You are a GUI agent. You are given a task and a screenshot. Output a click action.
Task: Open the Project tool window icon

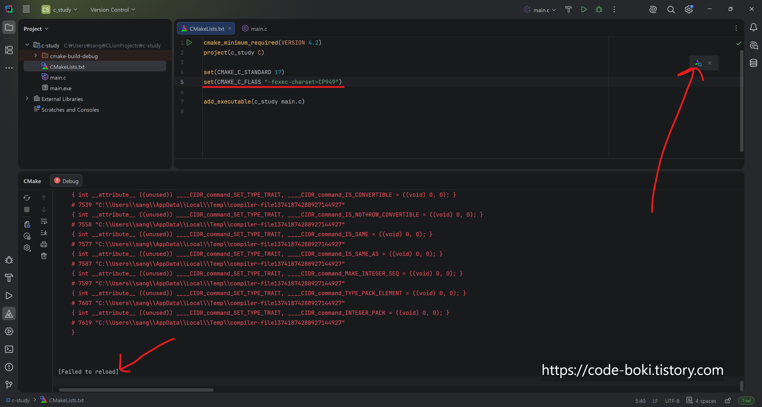[9, 27]
